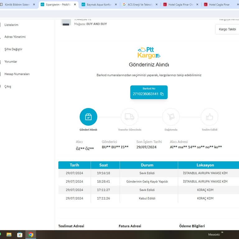Click the Gönderiniz Alındı heading

coord(149,65)
